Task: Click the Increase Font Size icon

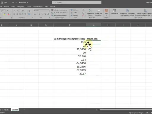Action: 7,11
